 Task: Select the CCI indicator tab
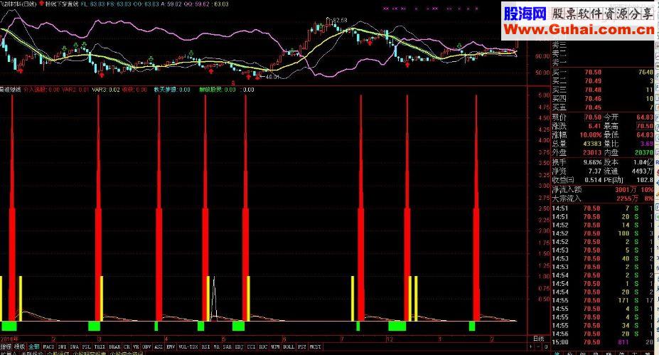[x=252, y=347]
